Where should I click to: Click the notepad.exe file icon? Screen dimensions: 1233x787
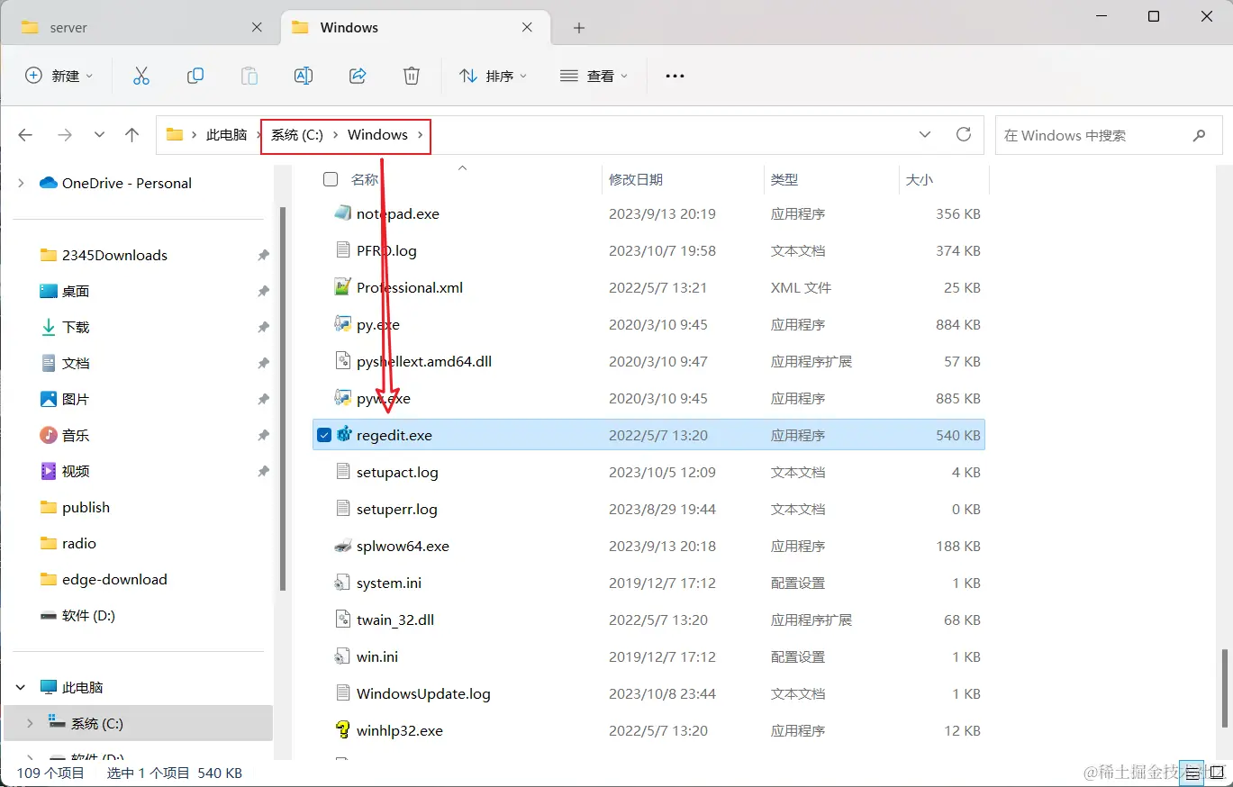pos(342,213)
